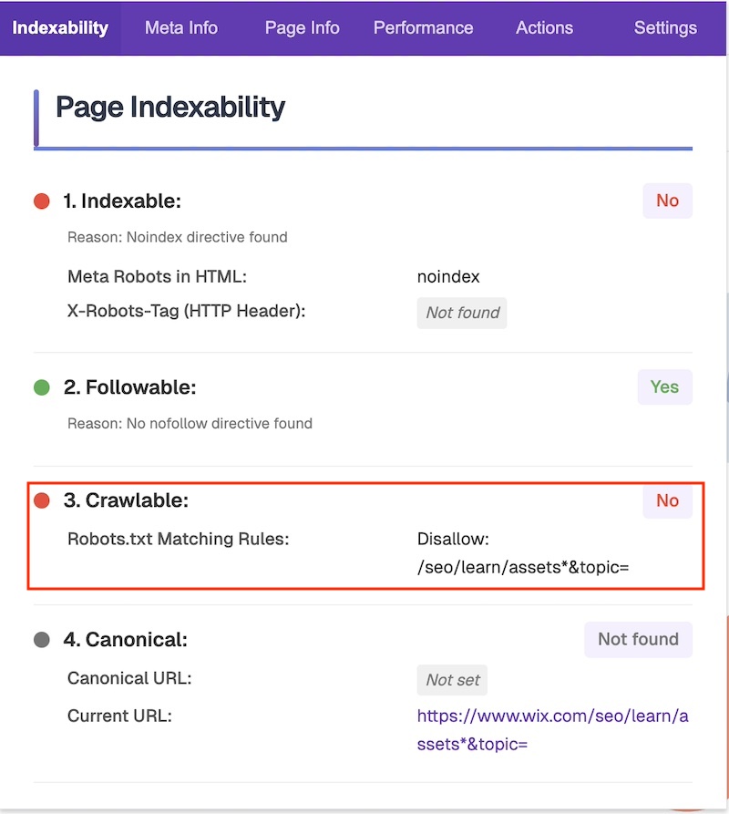Click the Meta Robots 'noindex' value

point(448,276)
